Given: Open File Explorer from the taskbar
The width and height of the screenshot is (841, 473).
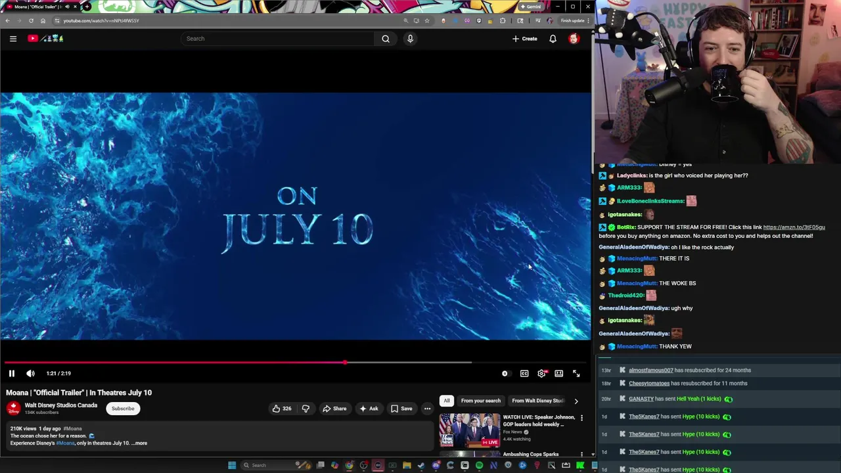Looking at the screenshot, I should coord(407,465).
